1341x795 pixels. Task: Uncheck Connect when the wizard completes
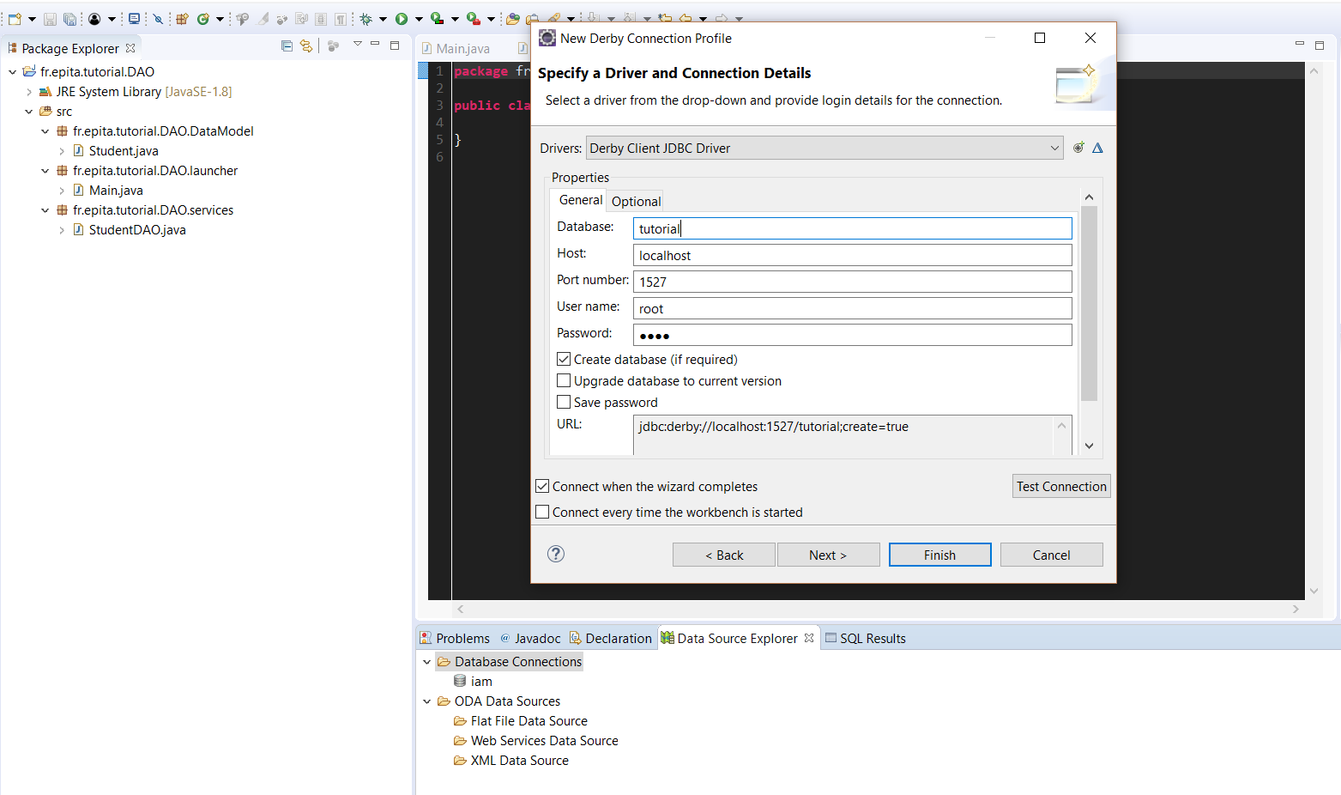click(x=542, y=486)
